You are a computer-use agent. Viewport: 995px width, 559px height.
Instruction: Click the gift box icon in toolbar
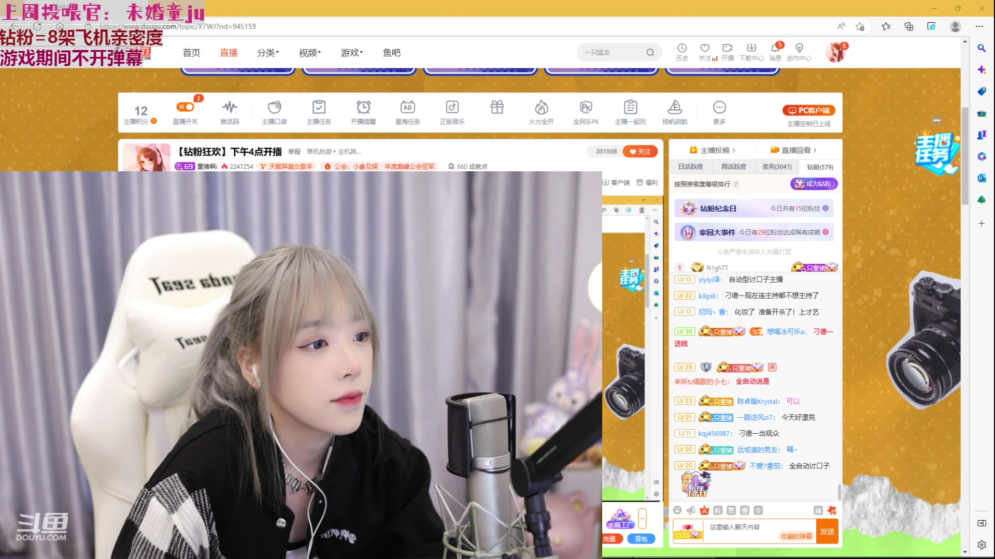497,107
